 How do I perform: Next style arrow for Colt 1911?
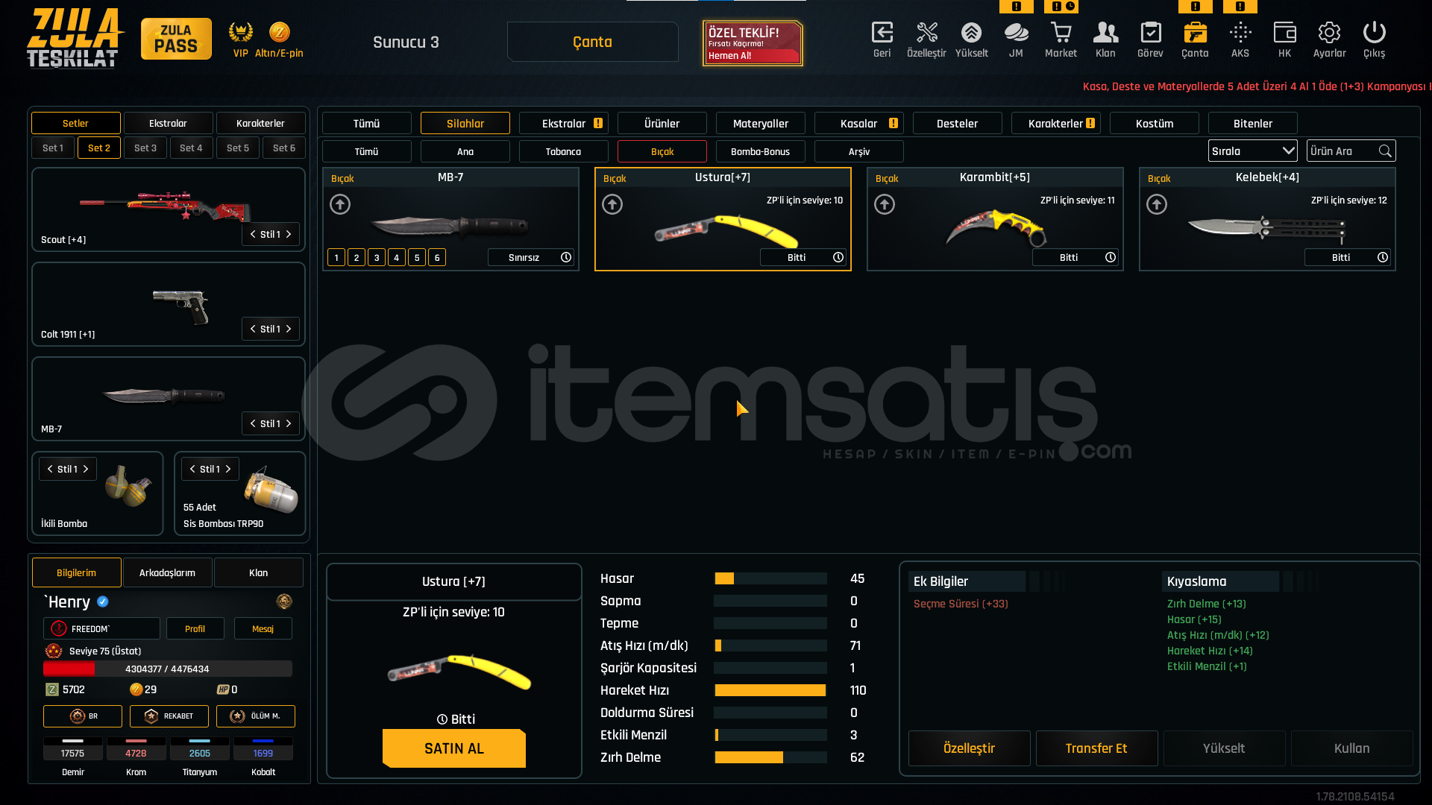coord(289,329)
